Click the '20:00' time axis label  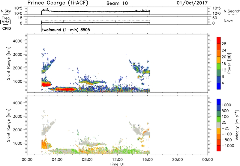[177, 160]
